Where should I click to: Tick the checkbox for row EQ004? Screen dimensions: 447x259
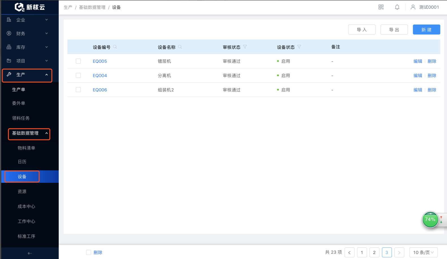coord(78,75)
